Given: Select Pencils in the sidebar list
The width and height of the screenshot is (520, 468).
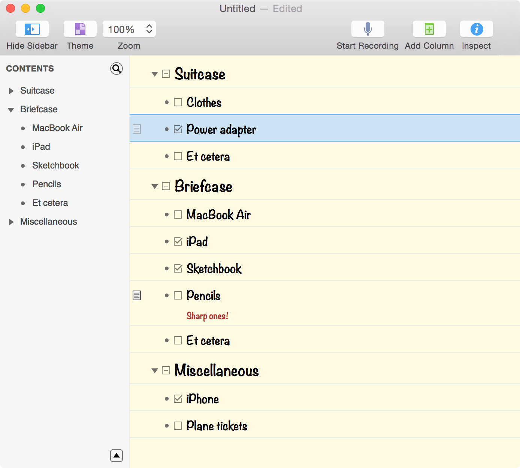Looking at the screenshot, I should pos(47,184).
